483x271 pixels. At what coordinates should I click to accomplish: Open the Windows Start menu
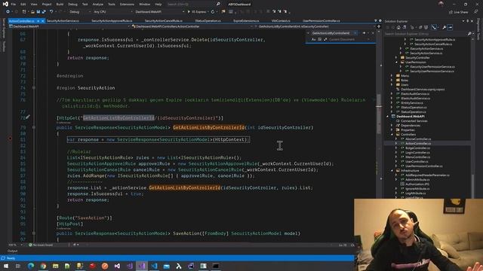tap(5, 266)
